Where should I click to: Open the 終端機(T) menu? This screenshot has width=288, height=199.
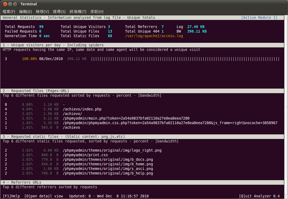(x=78, y=12)
